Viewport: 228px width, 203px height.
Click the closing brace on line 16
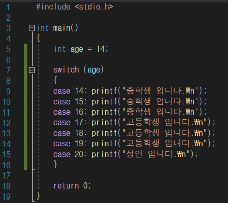click(x=56, y=164)
